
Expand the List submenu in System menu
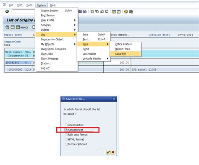point(57,35)
